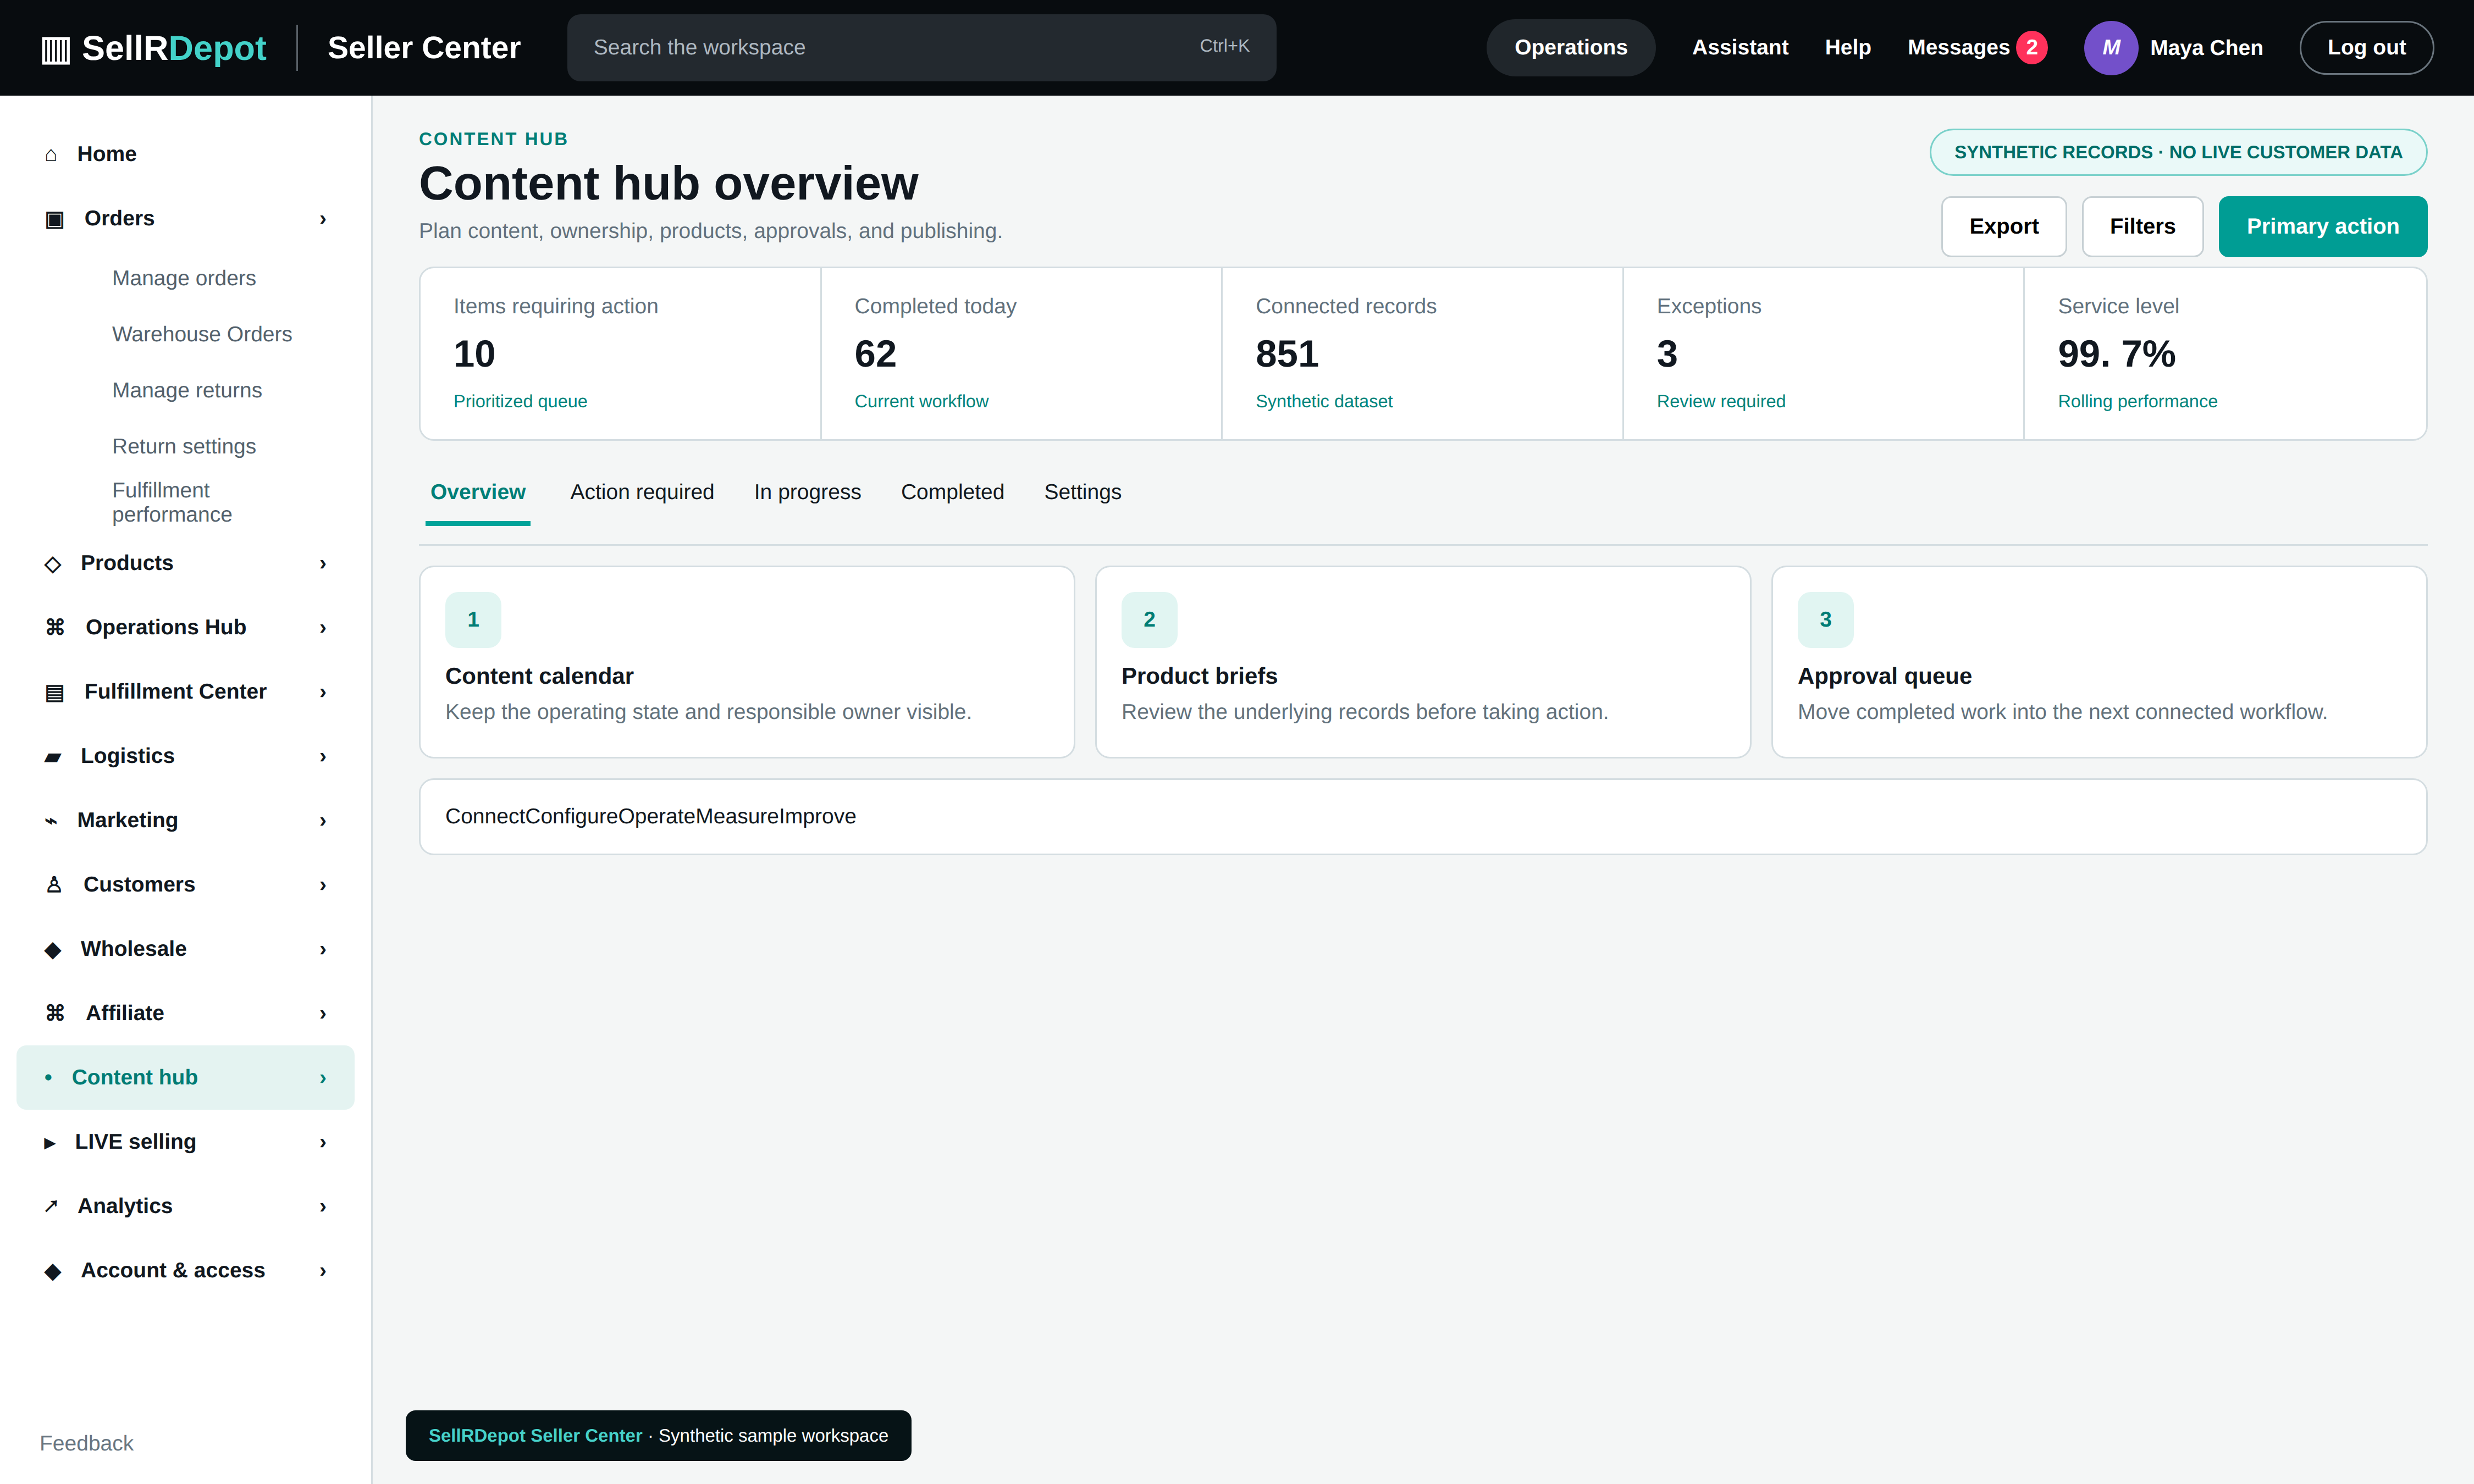This screenshot has height=1484, width=2474.
Task: Open Assistant from top navigation
Action: pos(1740,48)
